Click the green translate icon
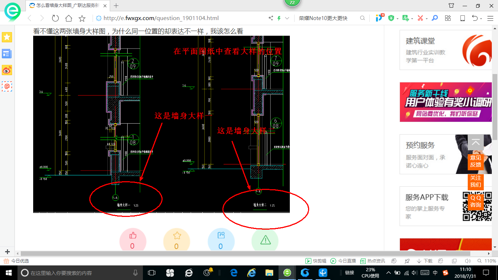 point(405,18)
